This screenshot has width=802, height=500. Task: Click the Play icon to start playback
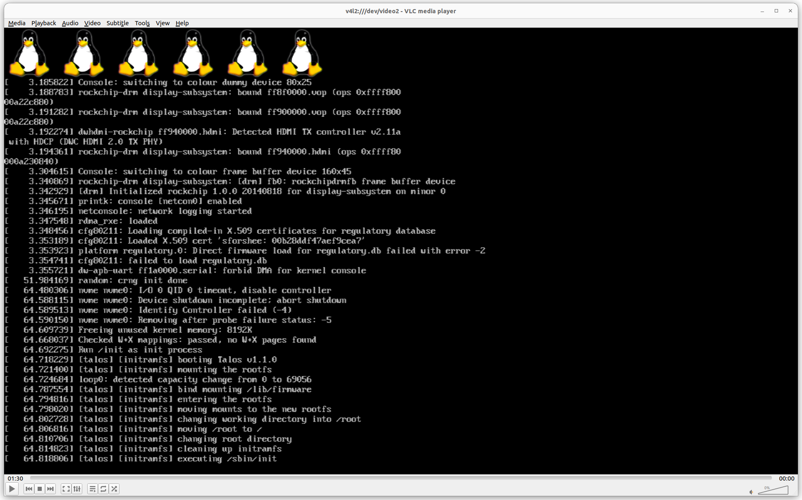coord(12,489)
